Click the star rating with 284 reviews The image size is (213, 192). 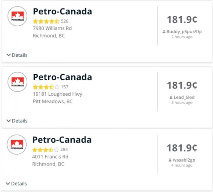pyautogui.click(x=46, y=150)
